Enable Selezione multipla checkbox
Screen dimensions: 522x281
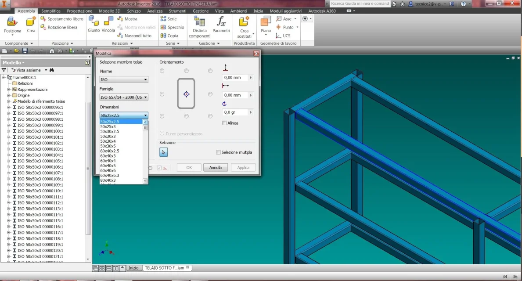[218, 152]
